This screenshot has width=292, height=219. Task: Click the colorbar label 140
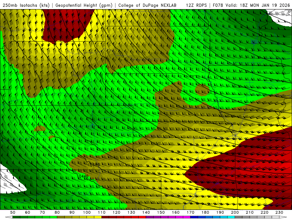tap(146, 212)
